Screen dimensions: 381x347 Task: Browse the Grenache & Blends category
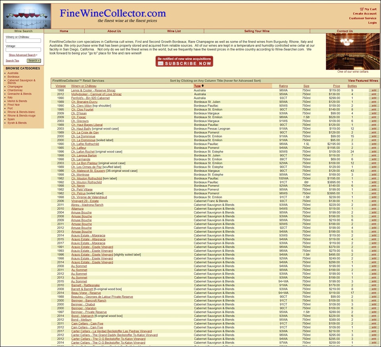pyautogui.click(x=19, y=94)
